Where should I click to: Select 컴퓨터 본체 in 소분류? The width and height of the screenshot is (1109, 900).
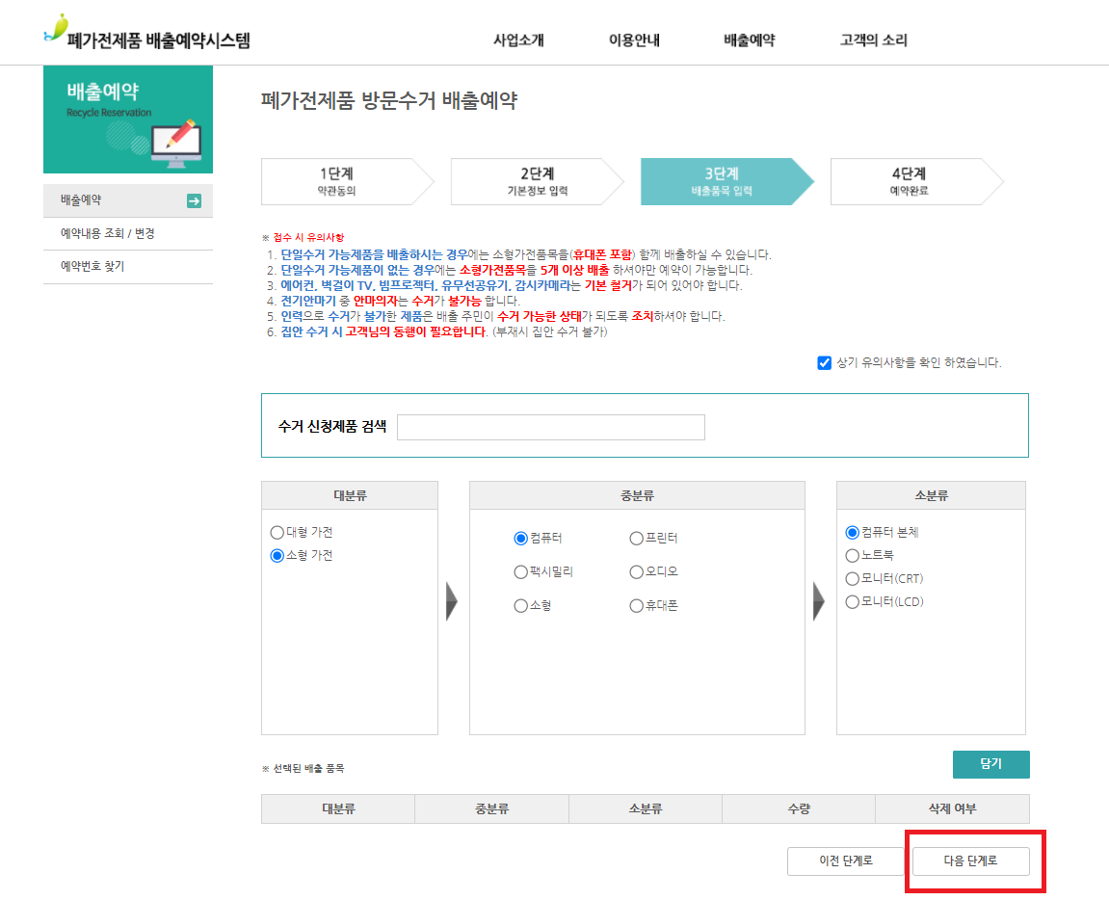853,532
